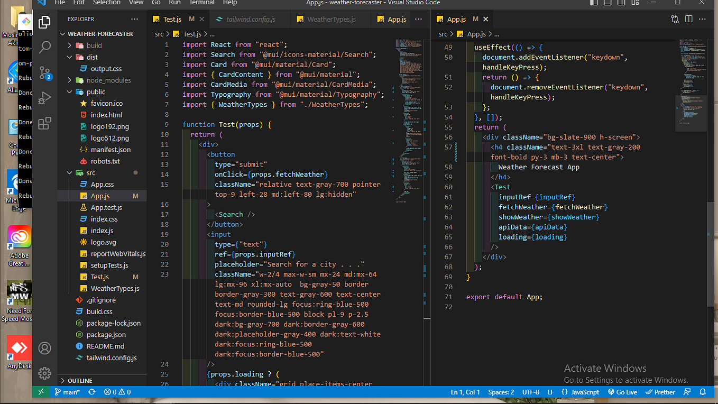Image resolution: width=718 pixels, height=404 pixels.
Task: Open the Extensions view icon
Action: (45, 123)
